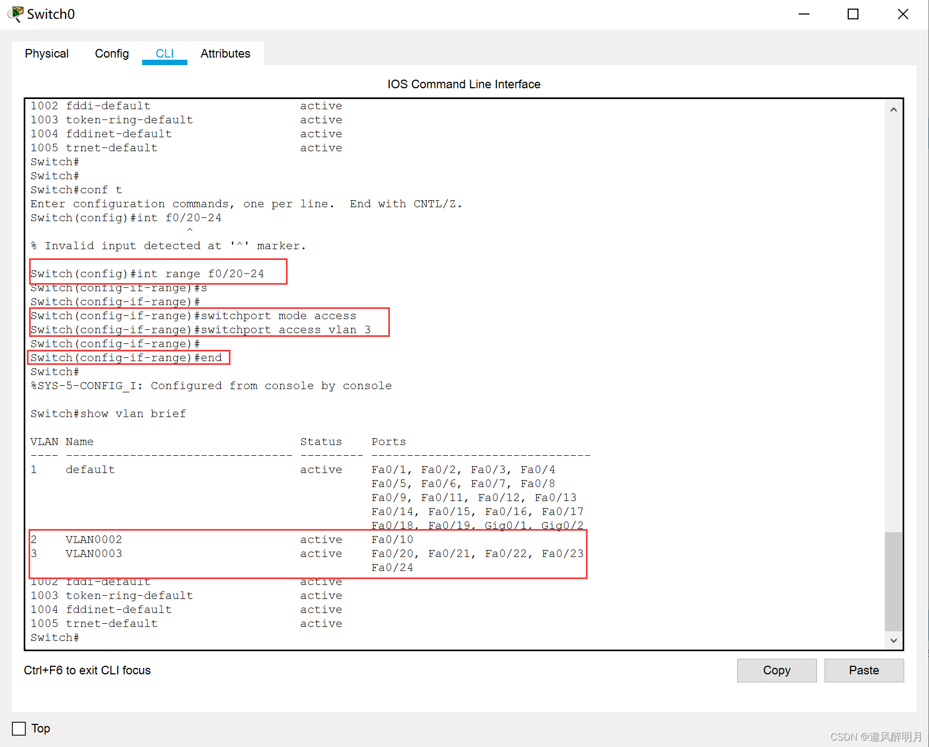
Task: Click the Switch0 app icon in title bar
Action: pos(16,14)
